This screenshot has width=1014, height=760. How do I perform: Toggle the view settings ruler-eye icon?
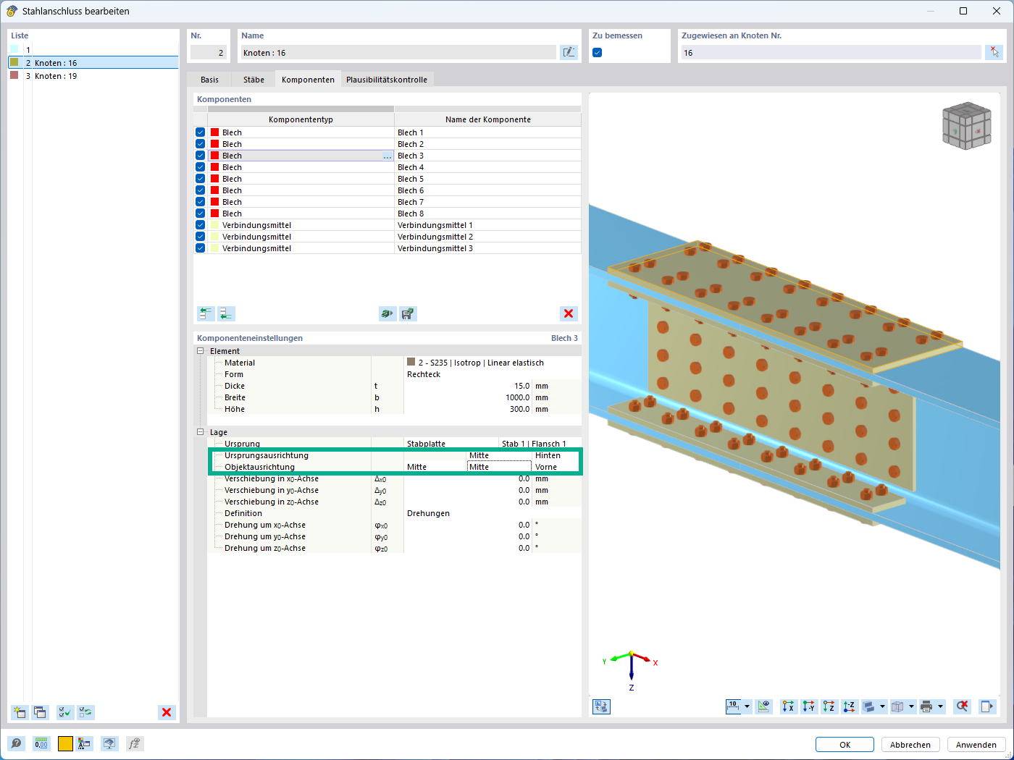[763, 706]
